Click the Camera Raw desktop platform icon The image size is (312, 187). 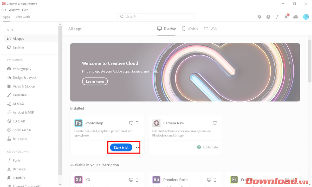215,123
